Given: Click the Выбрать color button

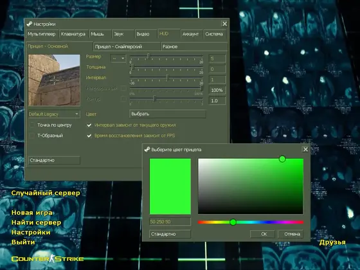Looking at the screenshot, I should point(168,114).
